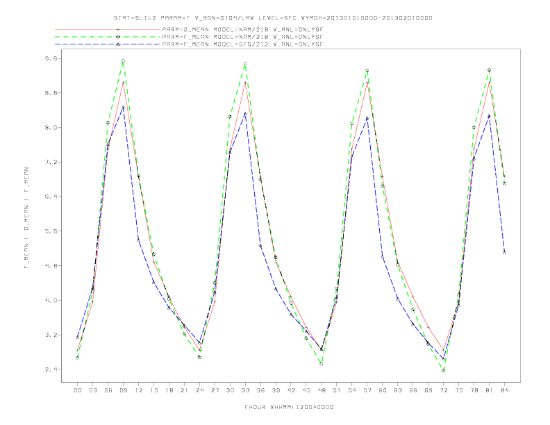Click y-axis tick value 2.4
550x425 pixels.
click(50, 369)
